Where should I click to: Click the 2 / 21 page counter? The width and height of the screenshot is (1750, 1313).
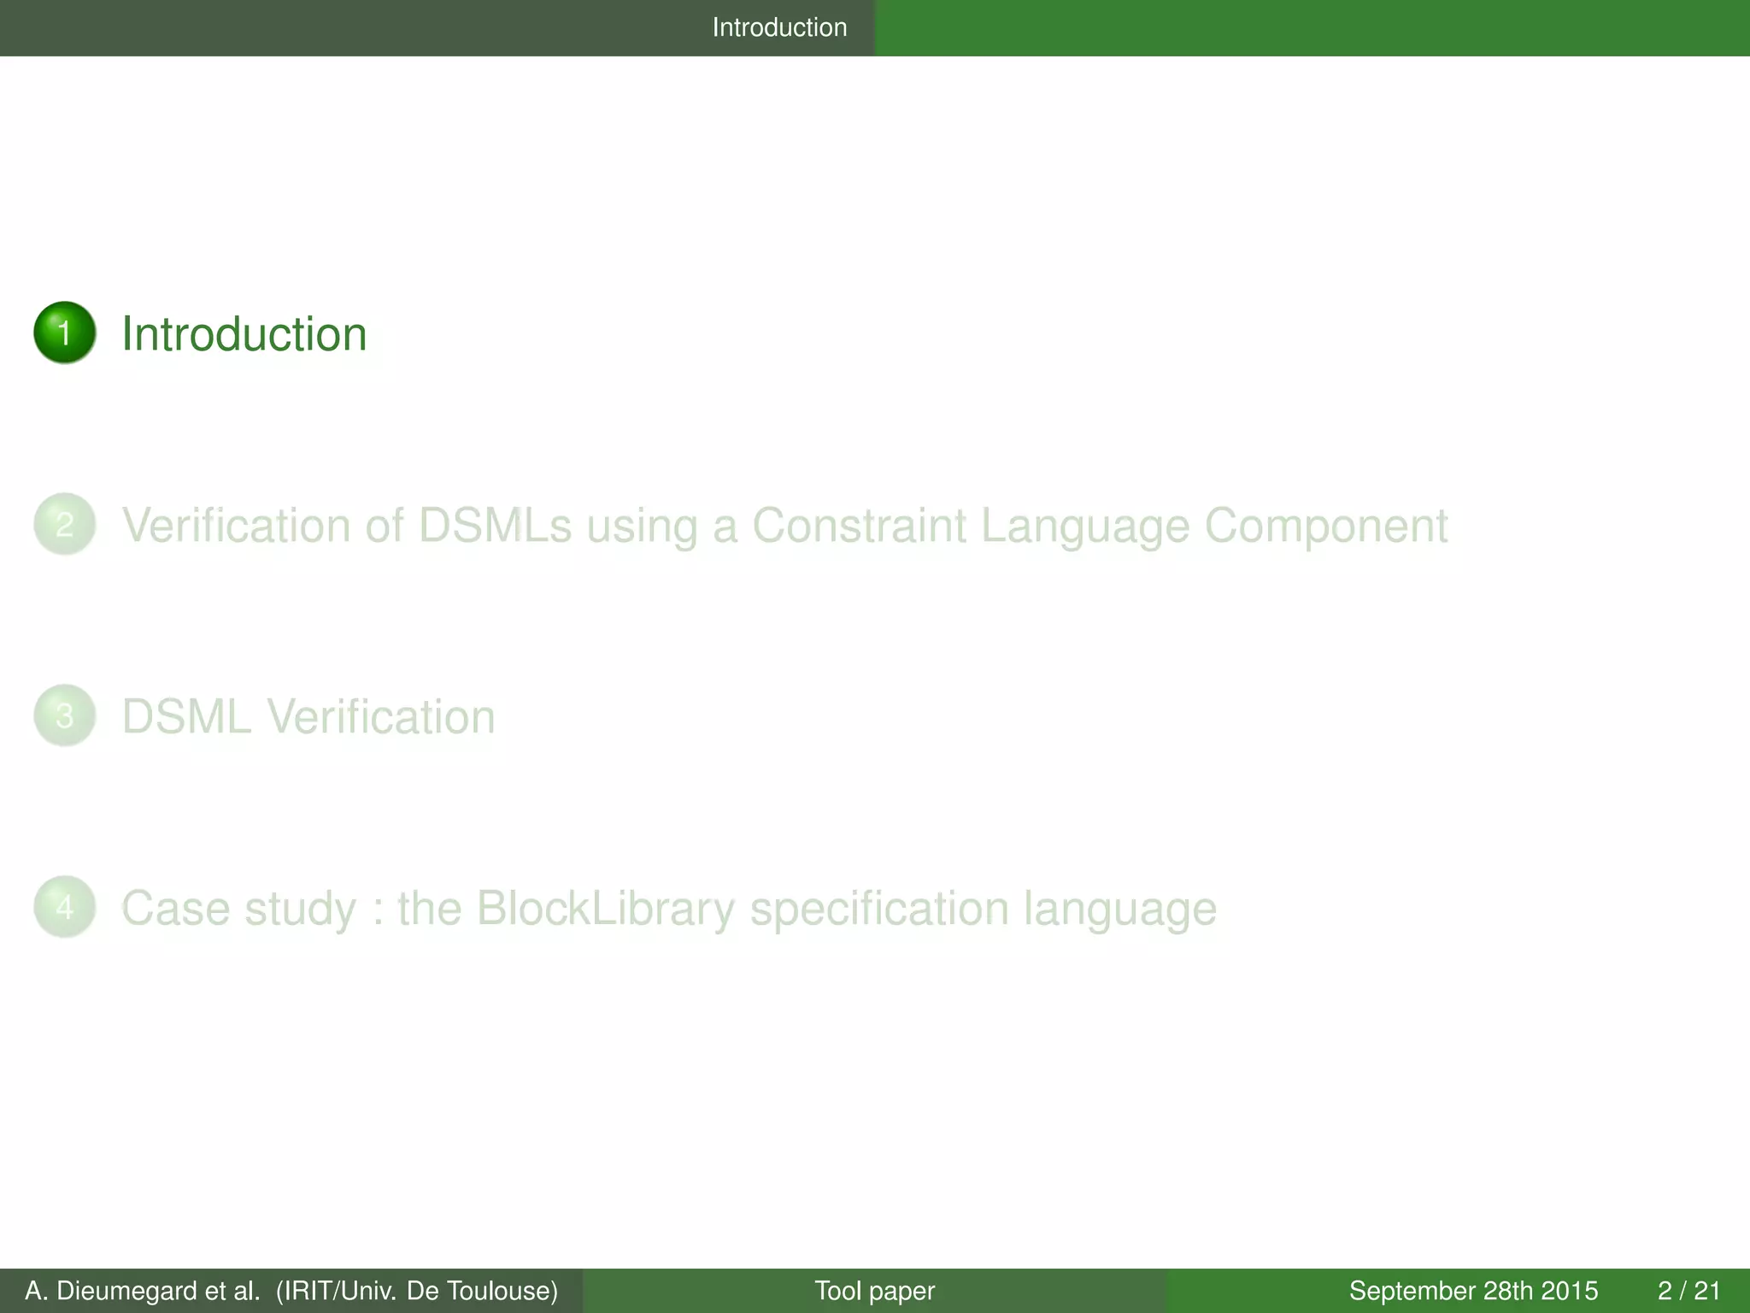tap(1688, 1291)
